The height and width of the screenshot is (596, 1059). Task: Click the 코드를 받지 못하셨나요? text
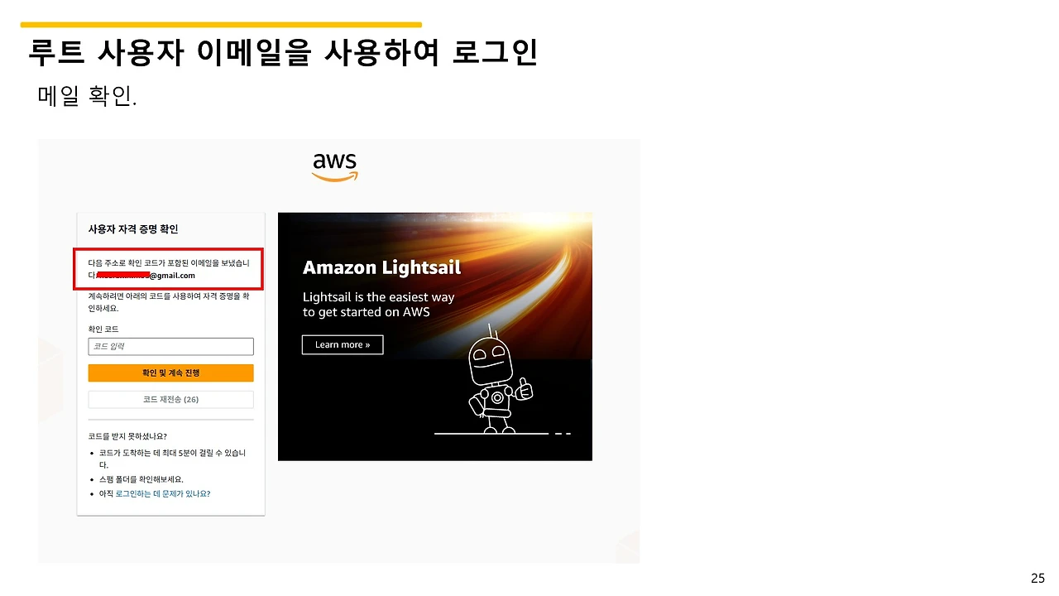tap(127, 436)
